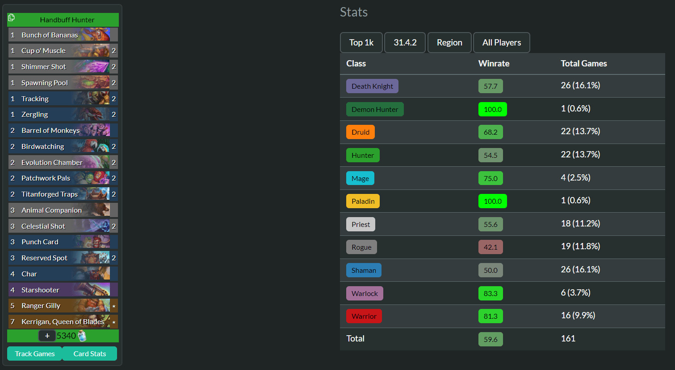Click the Ranger Gilly legendary star icon

pyautogui.click(x=114, y=306)
